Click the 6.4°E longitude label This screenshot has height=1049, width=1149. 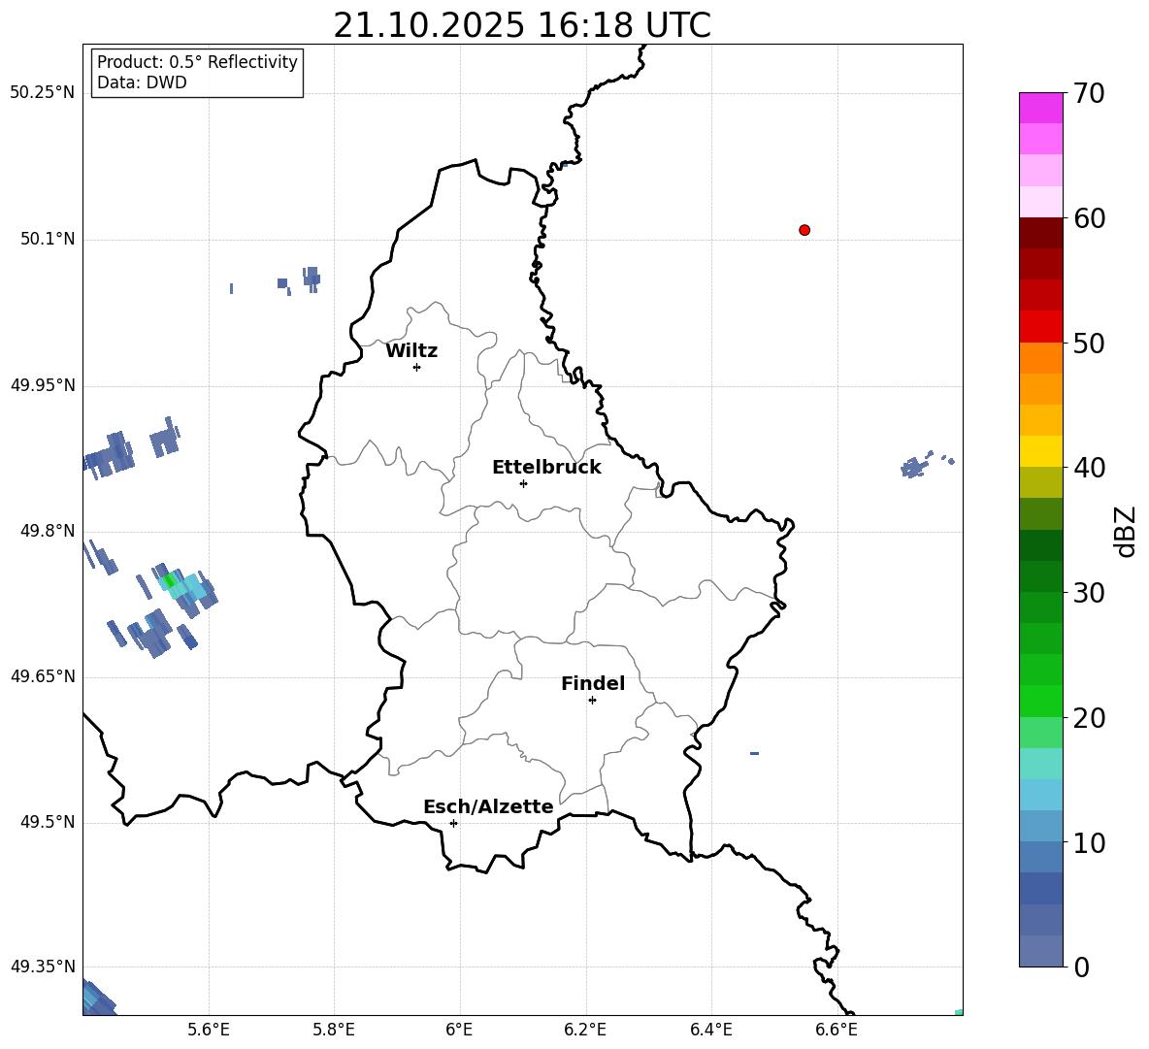[x=710, y=1030]
